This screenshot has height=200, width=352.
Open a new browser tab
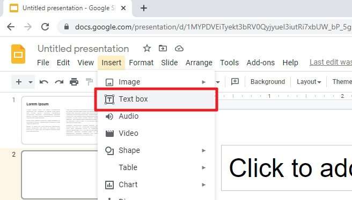144,8
